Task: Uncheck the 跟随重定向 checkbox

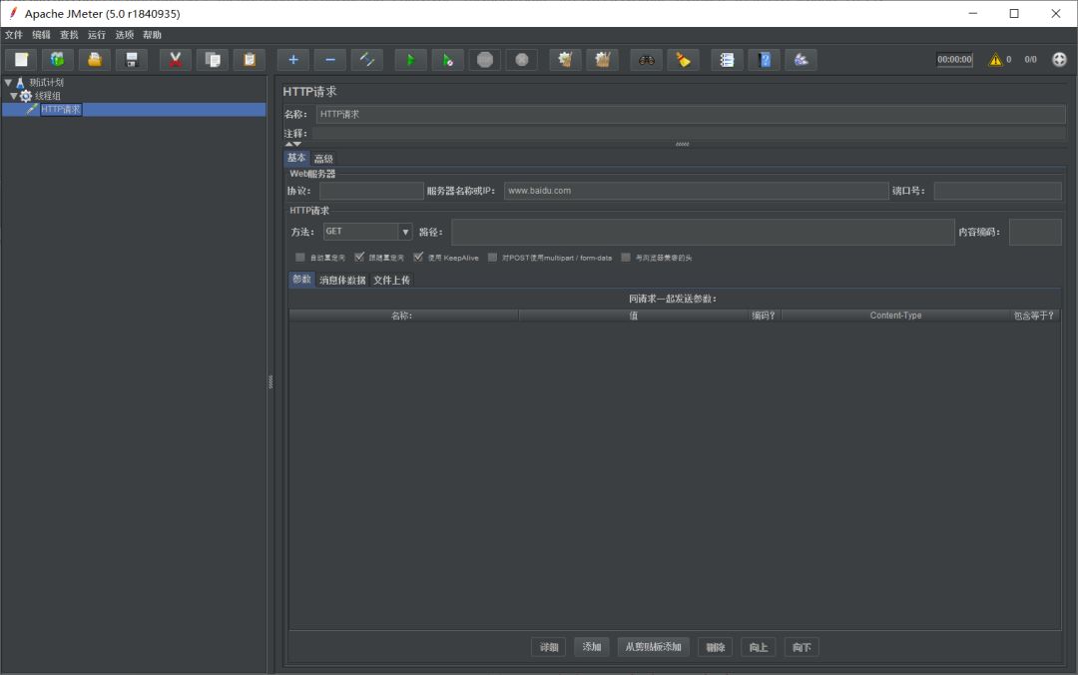Action: (359, 258)
